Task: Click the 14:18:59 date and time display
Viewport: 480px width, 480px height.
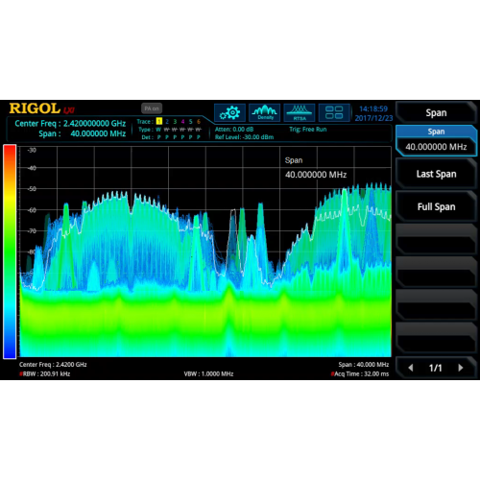Action: 373,113
